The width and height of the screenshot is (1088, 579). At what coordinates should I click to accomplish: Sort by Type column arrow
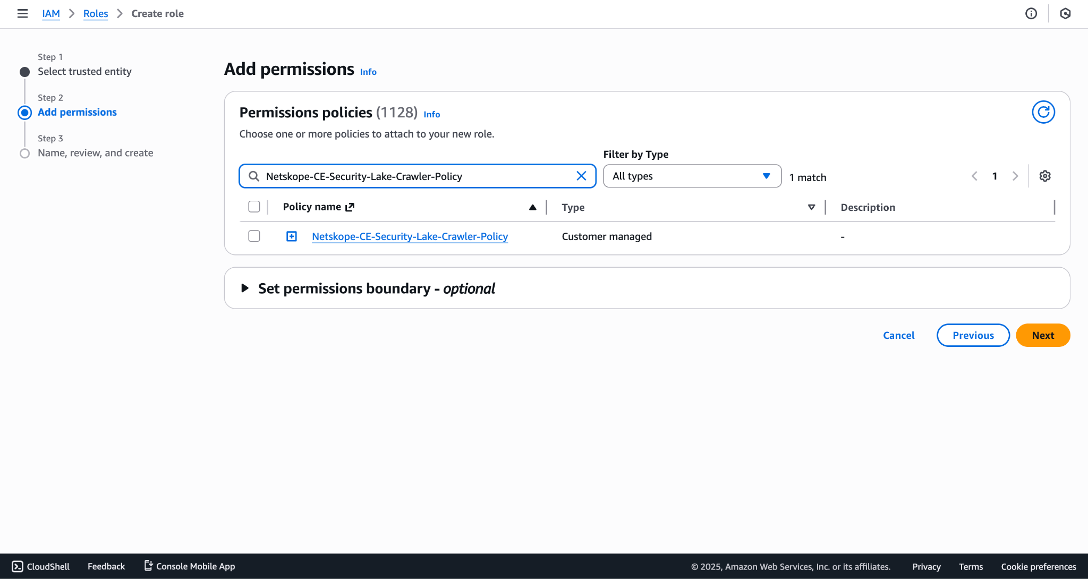[811, 207]
